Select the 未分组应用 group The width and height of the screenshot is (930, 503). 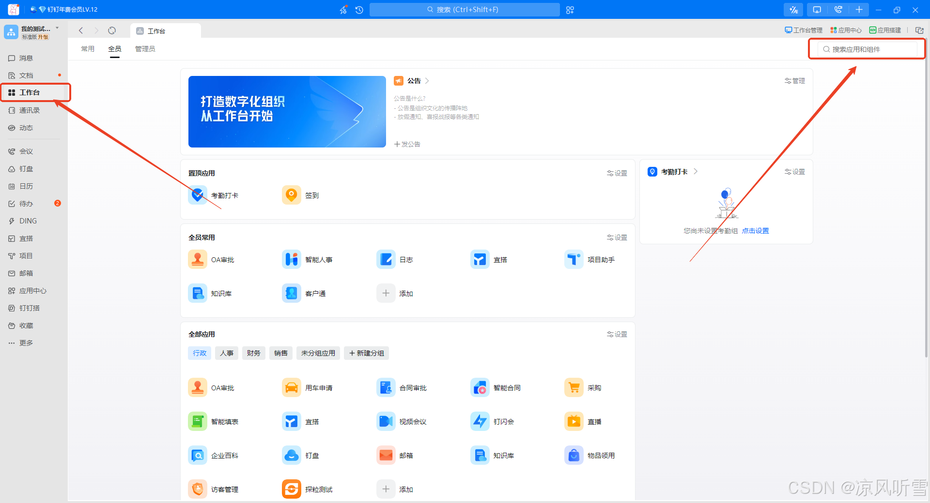click(x=318, y=353)
